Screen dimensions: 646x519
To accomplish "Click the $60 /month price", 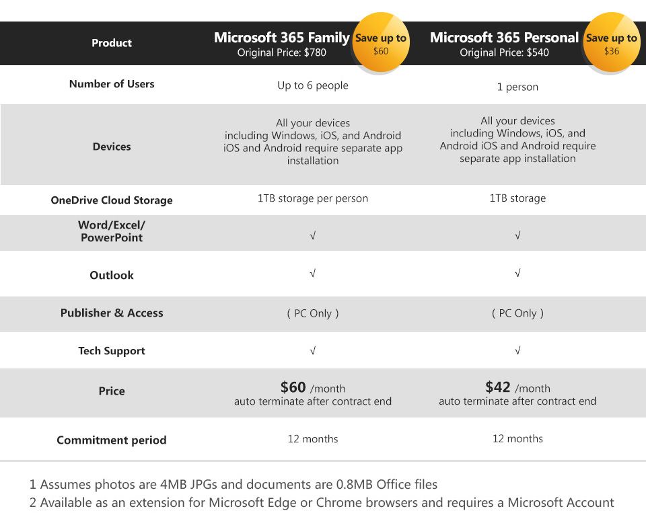I will 313,388.
